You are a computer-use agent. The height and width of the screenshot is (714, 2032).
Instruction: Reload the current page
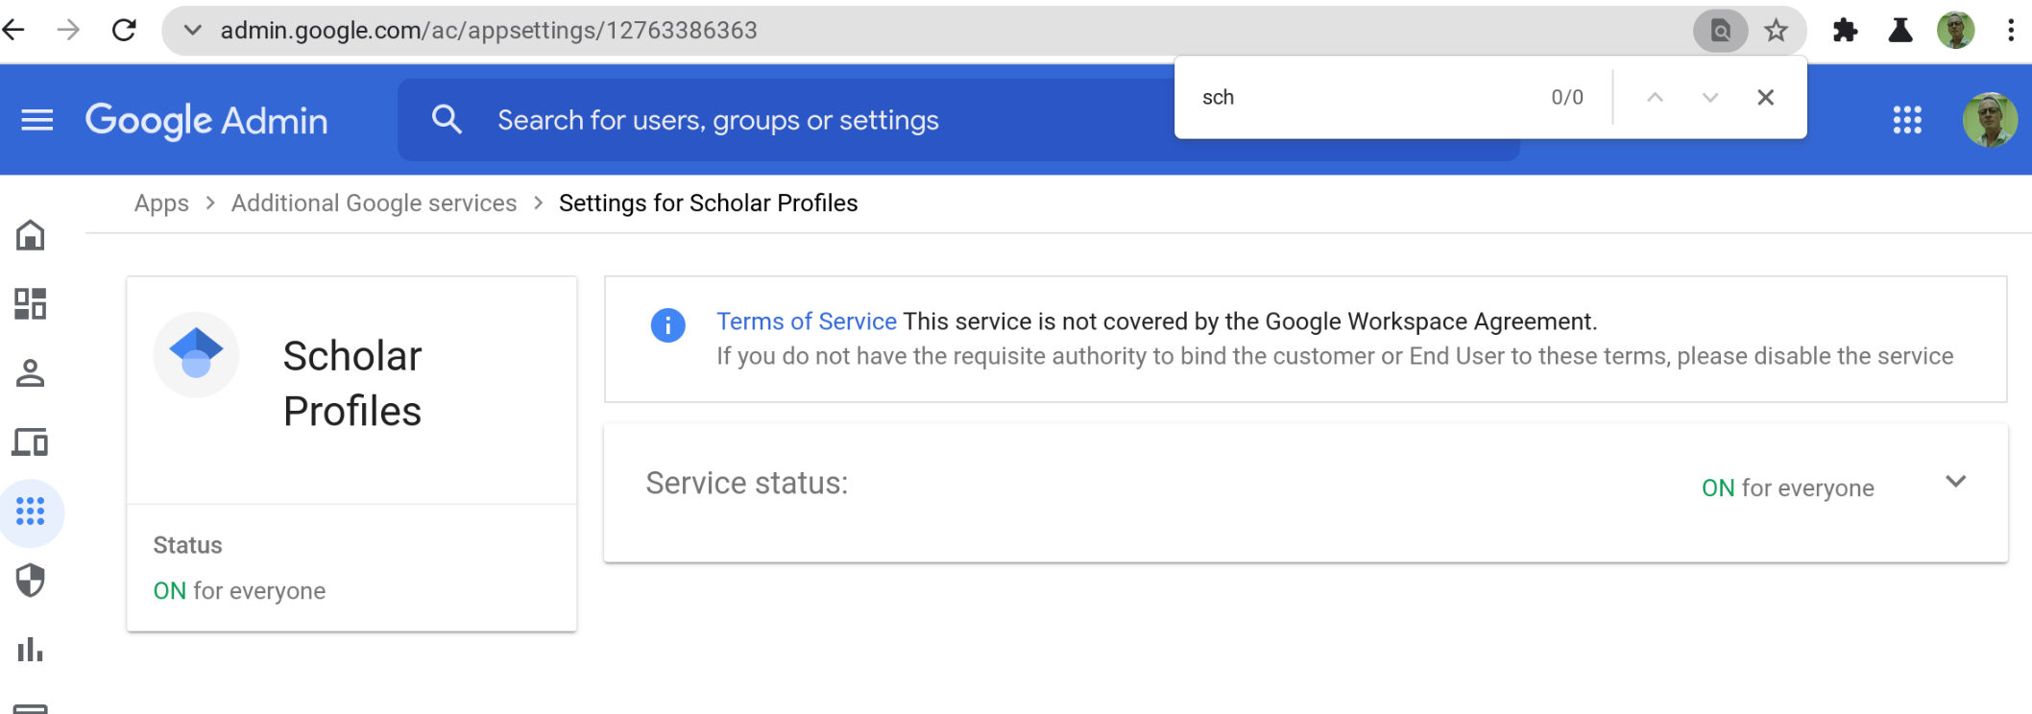124,31
